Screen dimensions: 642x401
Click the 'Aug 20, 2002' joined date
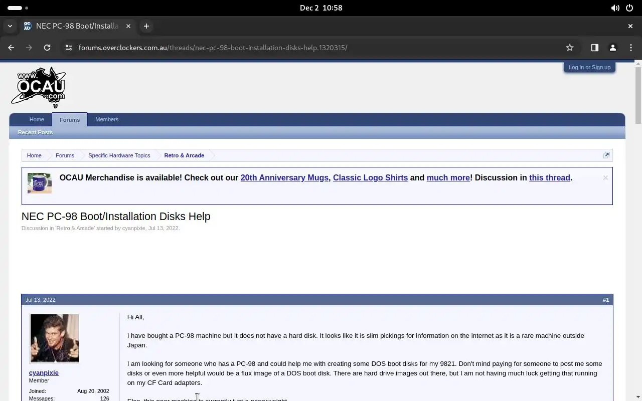tap(93, 391)
